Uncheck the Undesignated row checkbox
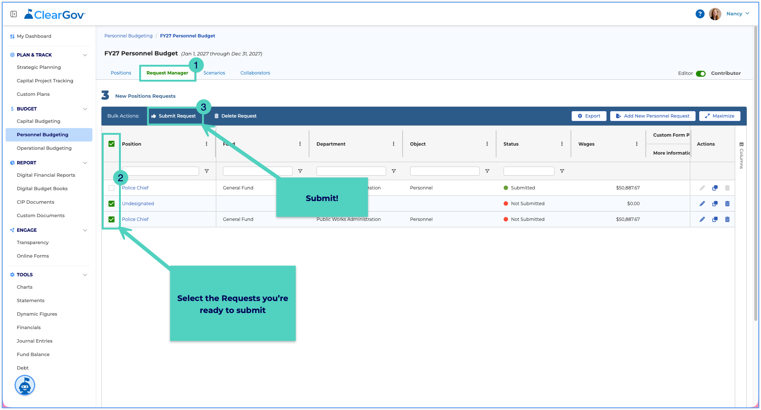 (x=111, y=204)
